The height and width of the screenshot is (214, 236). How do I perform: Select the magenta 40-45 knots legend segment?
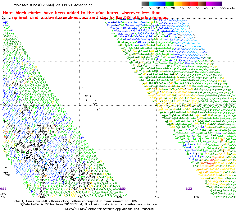[210, 4]
